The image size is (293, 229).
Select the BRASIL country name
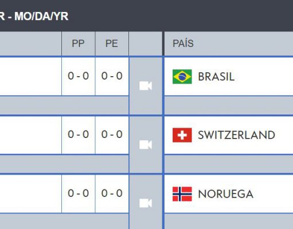[x=216, y=77]
